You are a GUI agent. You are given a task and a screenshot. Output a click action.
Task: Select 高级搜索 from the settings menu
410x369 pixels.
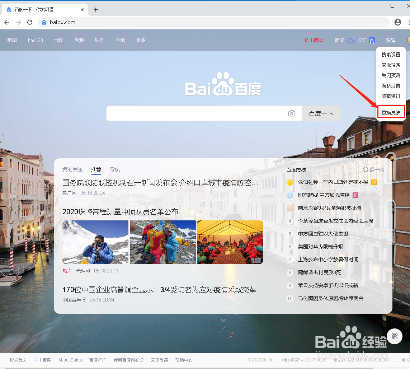[x=391, y=65]
